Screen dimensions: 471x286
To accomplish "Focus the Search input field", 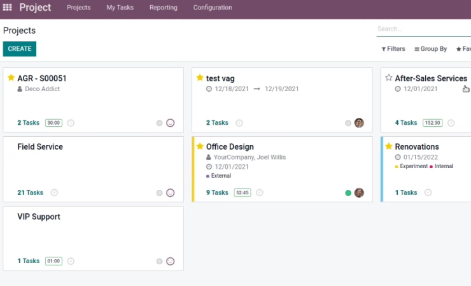I will click(423, 29).
